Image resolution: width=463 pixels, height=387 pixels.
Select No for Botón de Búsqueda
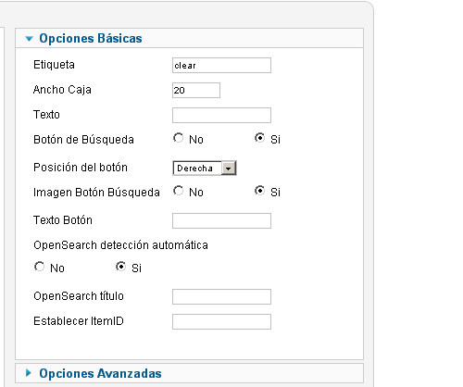tap(178, 138)
